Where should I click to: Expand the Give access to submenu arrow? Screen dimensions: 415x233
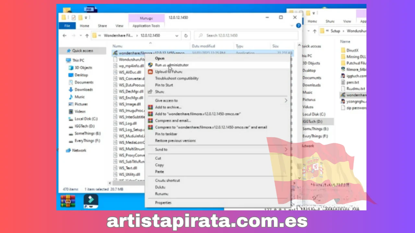click(x=286, y=101)
